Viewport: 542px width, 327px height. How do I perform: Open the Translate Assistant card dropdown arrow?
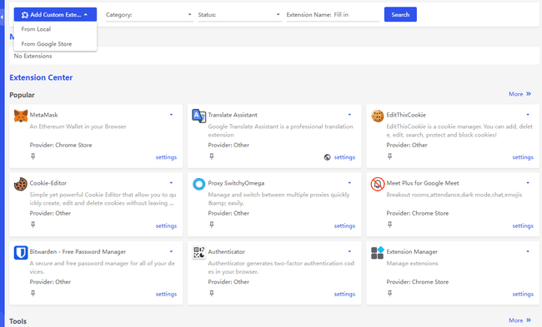pyautogui.click(x=349, y=115)
